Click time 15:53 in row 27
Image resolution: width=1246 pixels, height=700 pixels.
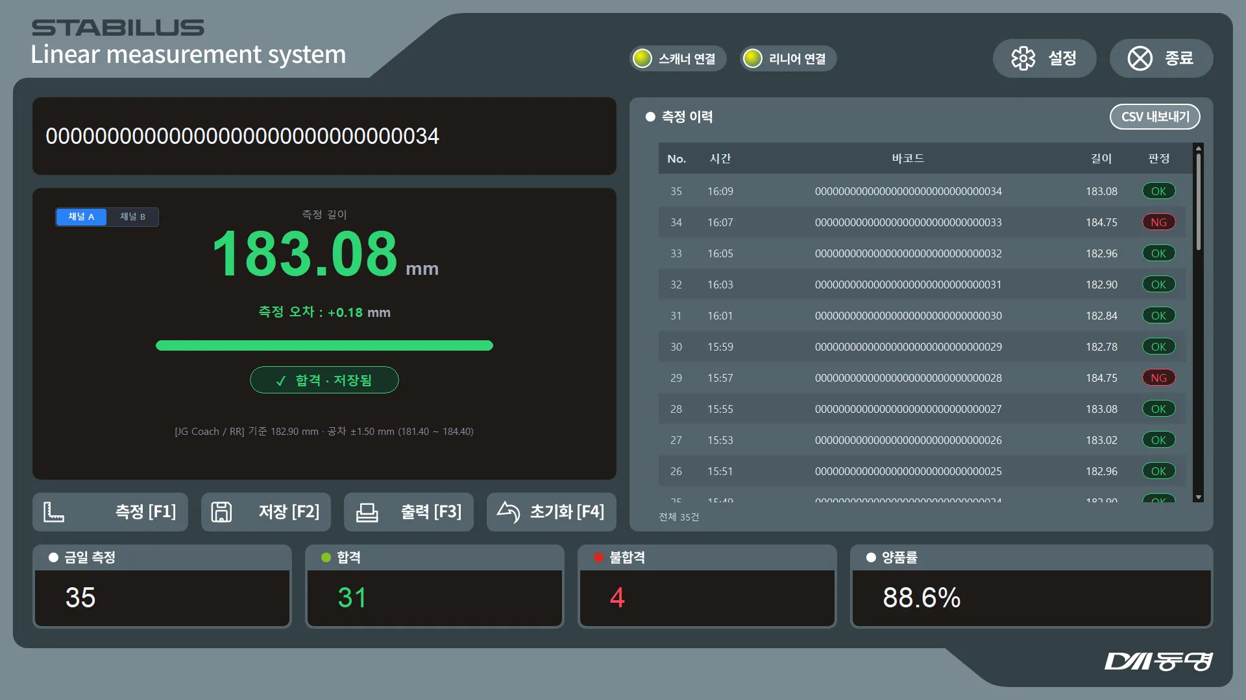pyautogui.click(x=720, y=440)
